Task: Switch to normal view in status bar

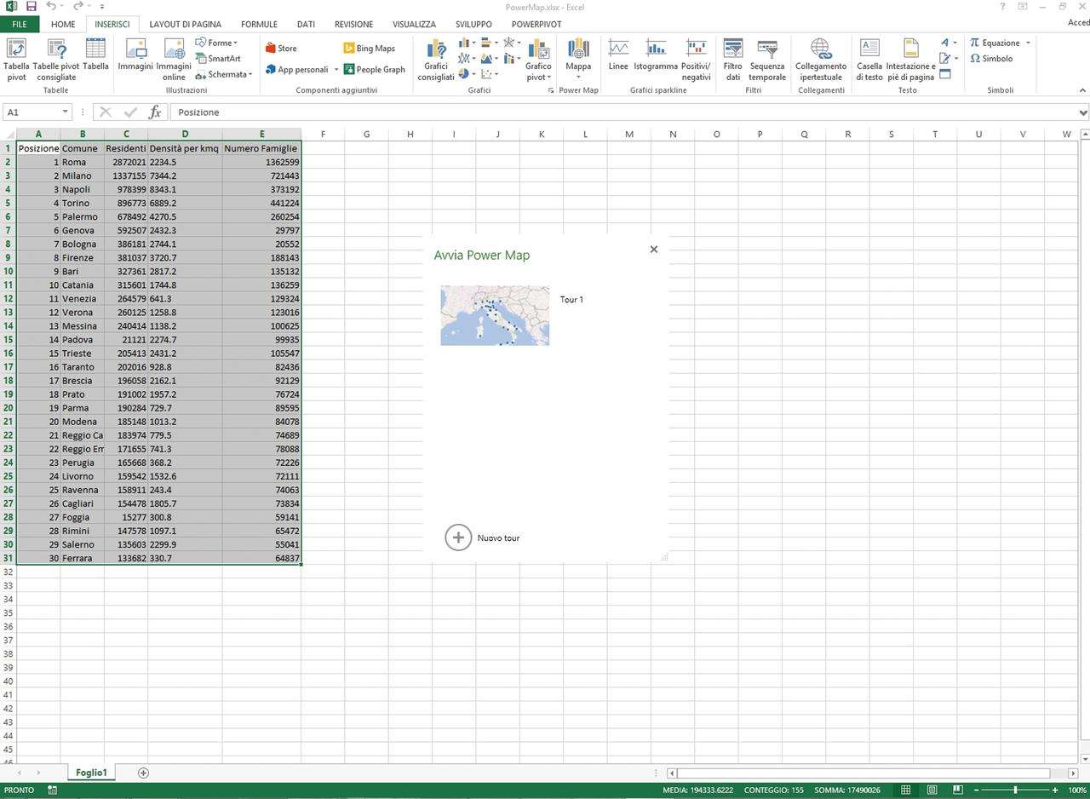Action: point(907,790)
